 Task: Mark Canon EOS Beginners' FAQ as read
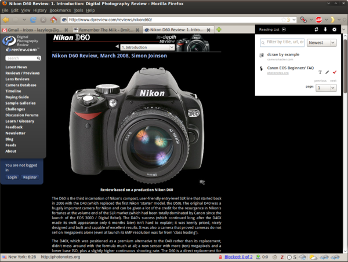click(335, 72)
